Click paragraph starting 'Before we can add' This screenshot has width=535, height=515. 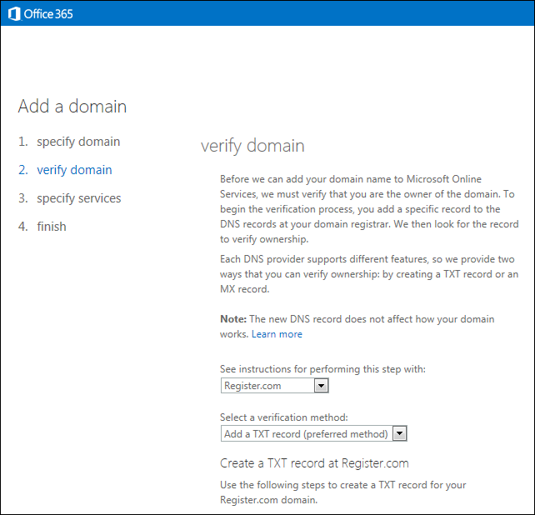pos(369,209)
